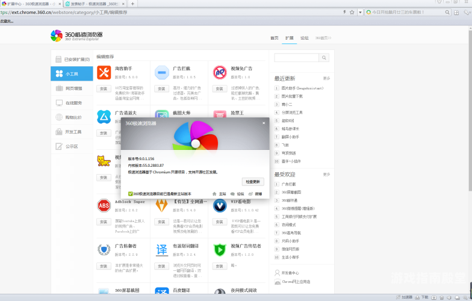Click the 下载 item in status bar
The height and width of the screenshot is (301, 472).
pyautogui.click(x=421, y=297)
